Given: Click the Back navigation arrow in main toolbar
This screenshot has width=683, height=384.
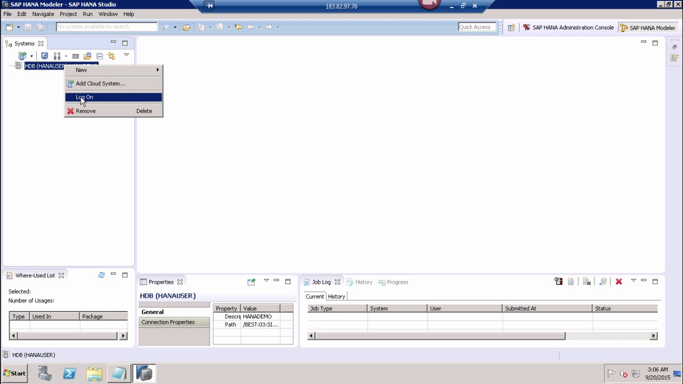Looking at the screenshot, I should click(x=251, y=27).
